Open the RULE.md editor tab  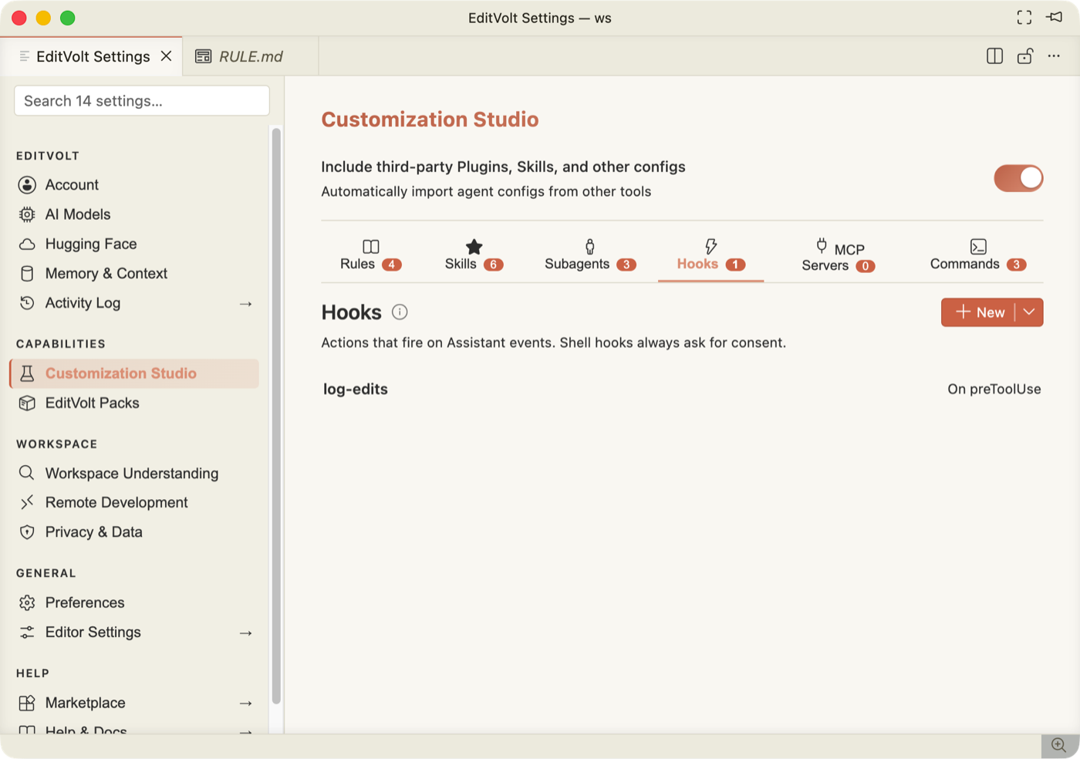coord(250,56)
